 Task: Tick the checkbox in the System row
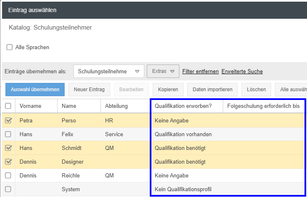[8, 189]
